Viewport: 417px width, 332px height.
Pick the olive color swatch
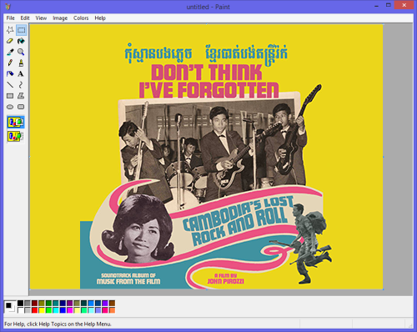(42, 303)
